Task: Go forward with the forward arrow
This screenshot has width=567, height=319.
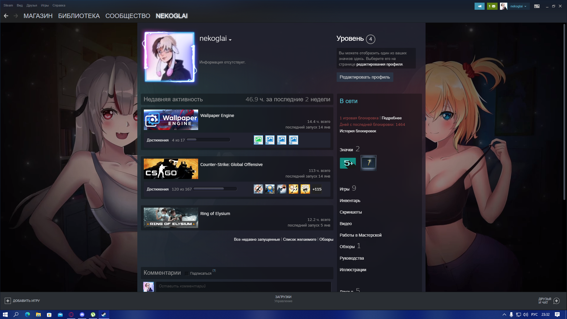Action: (16, 16)
